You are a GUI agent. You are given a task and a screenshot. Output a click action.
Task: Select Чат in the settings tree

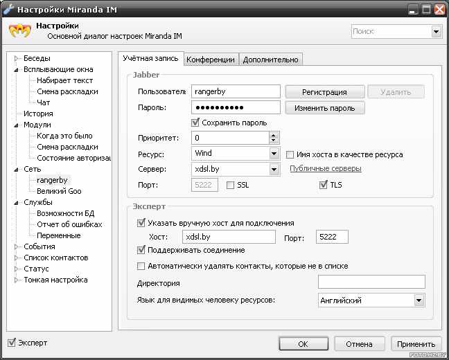pos(43,102)
